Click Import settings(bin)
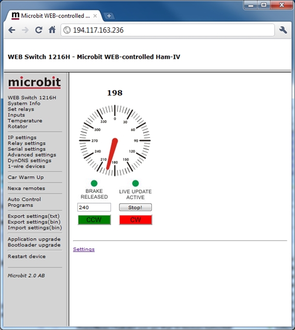 [35, 228]
